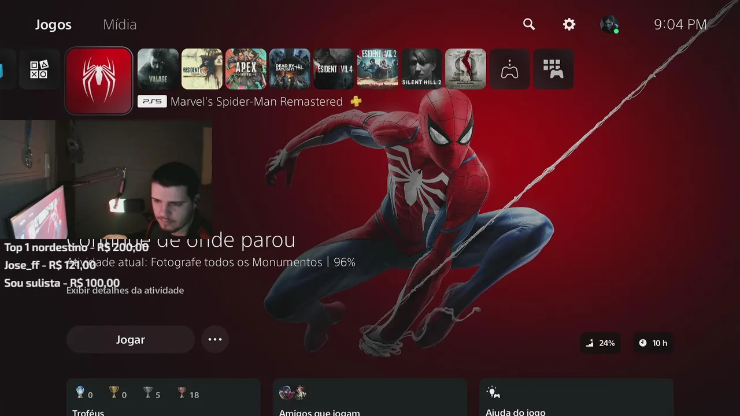Screen dimensions: 740x416
Task: Click the 24% game progress badge
Action: (600, 343)
